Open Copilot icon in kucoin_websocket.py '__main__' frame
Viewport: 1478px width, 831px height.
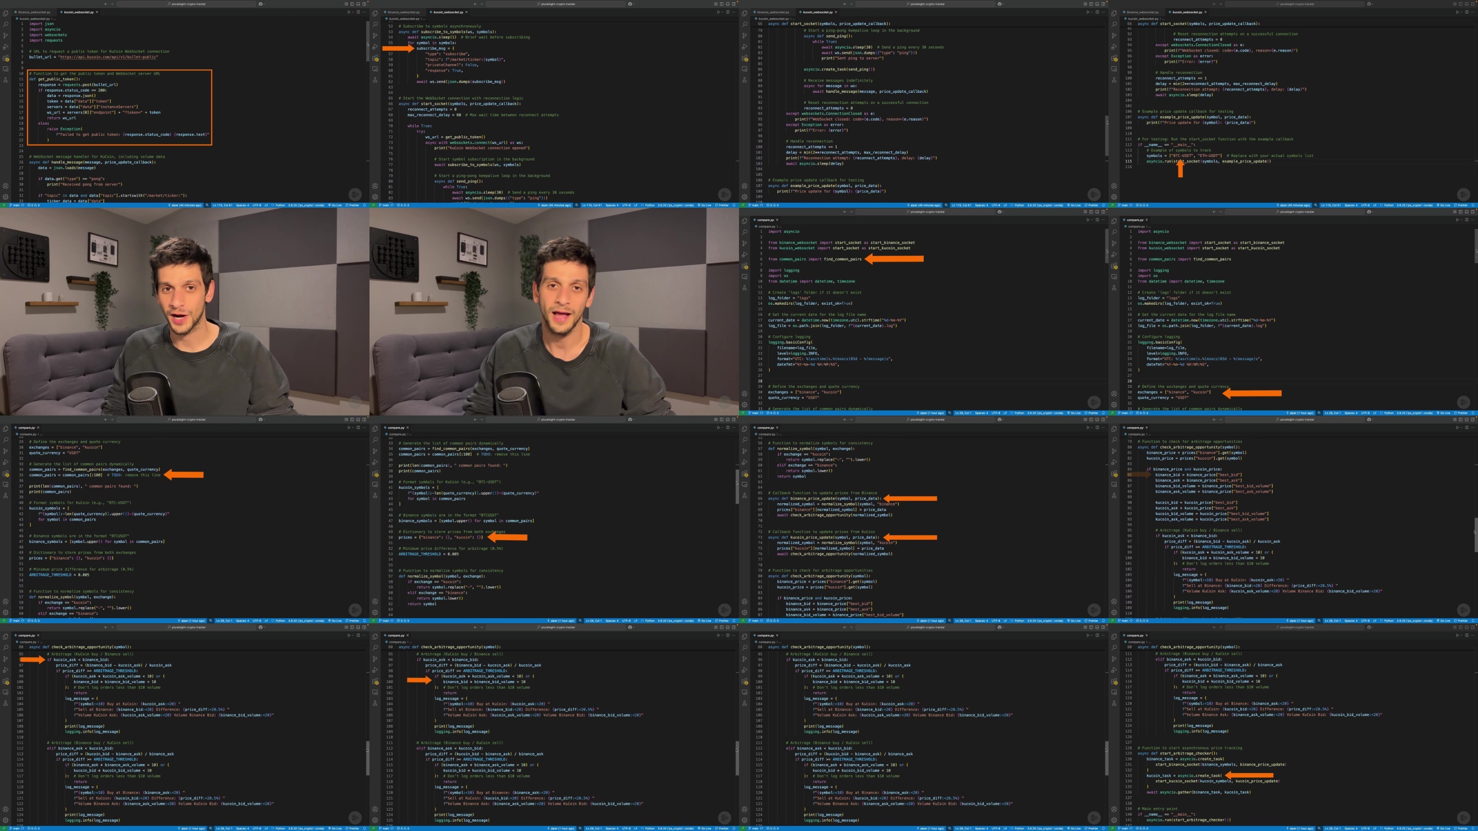point(1369,4)
